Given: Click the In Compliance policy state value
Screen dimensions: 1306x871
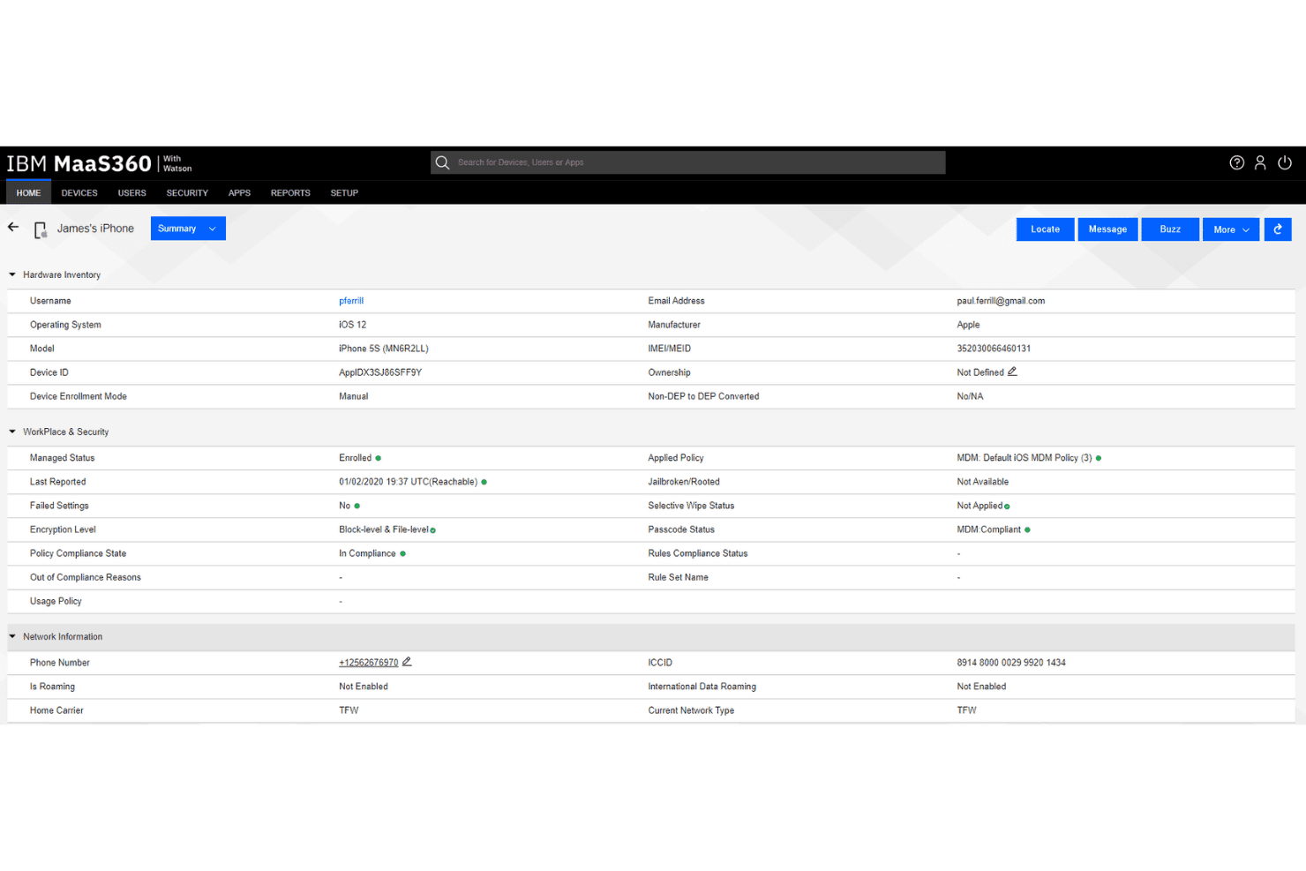Looking at the screenshot, I should point(367,553).
